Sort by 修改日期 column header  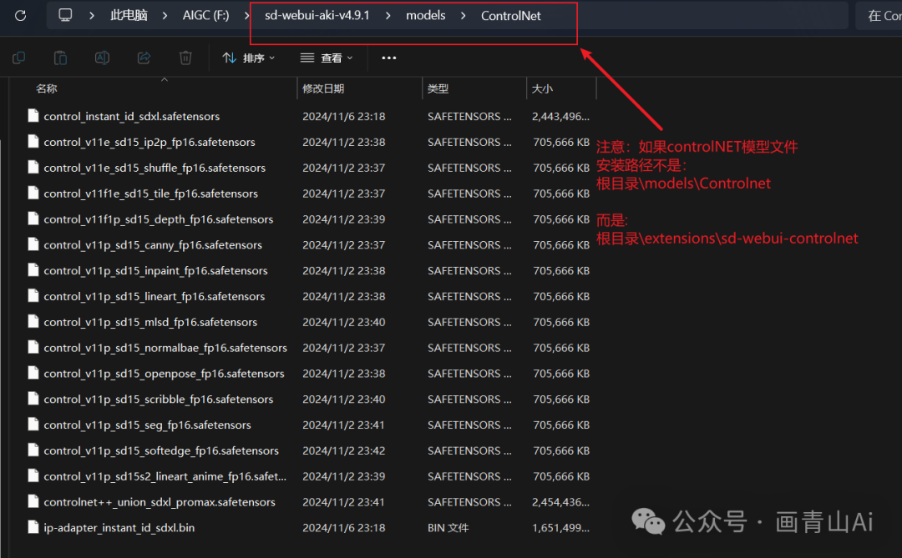tap(323, 88)
